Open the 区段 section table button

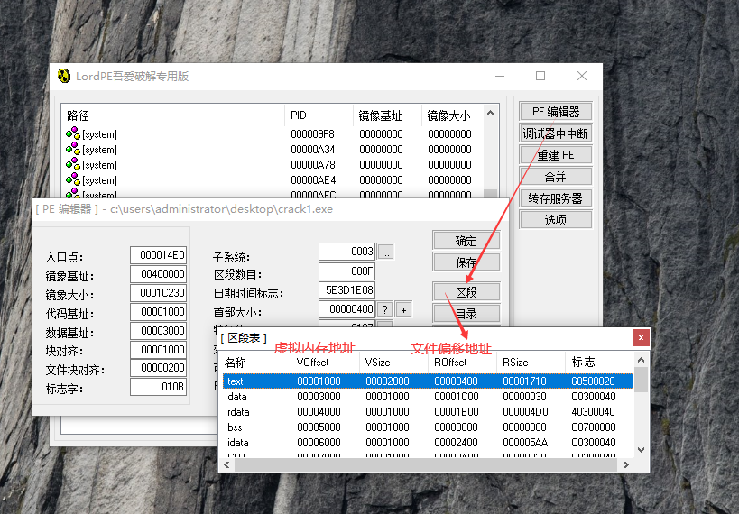466,292
